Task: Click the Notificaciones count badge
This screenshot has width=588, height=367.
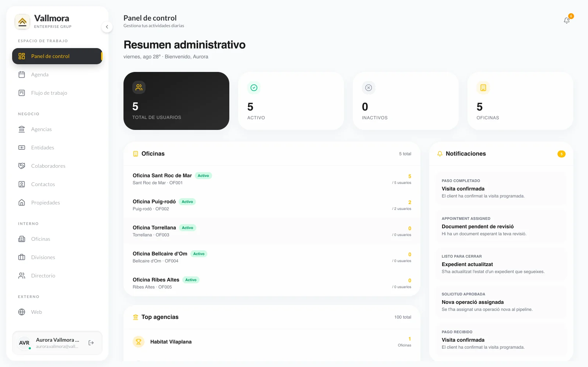Action: click(561, 154)
